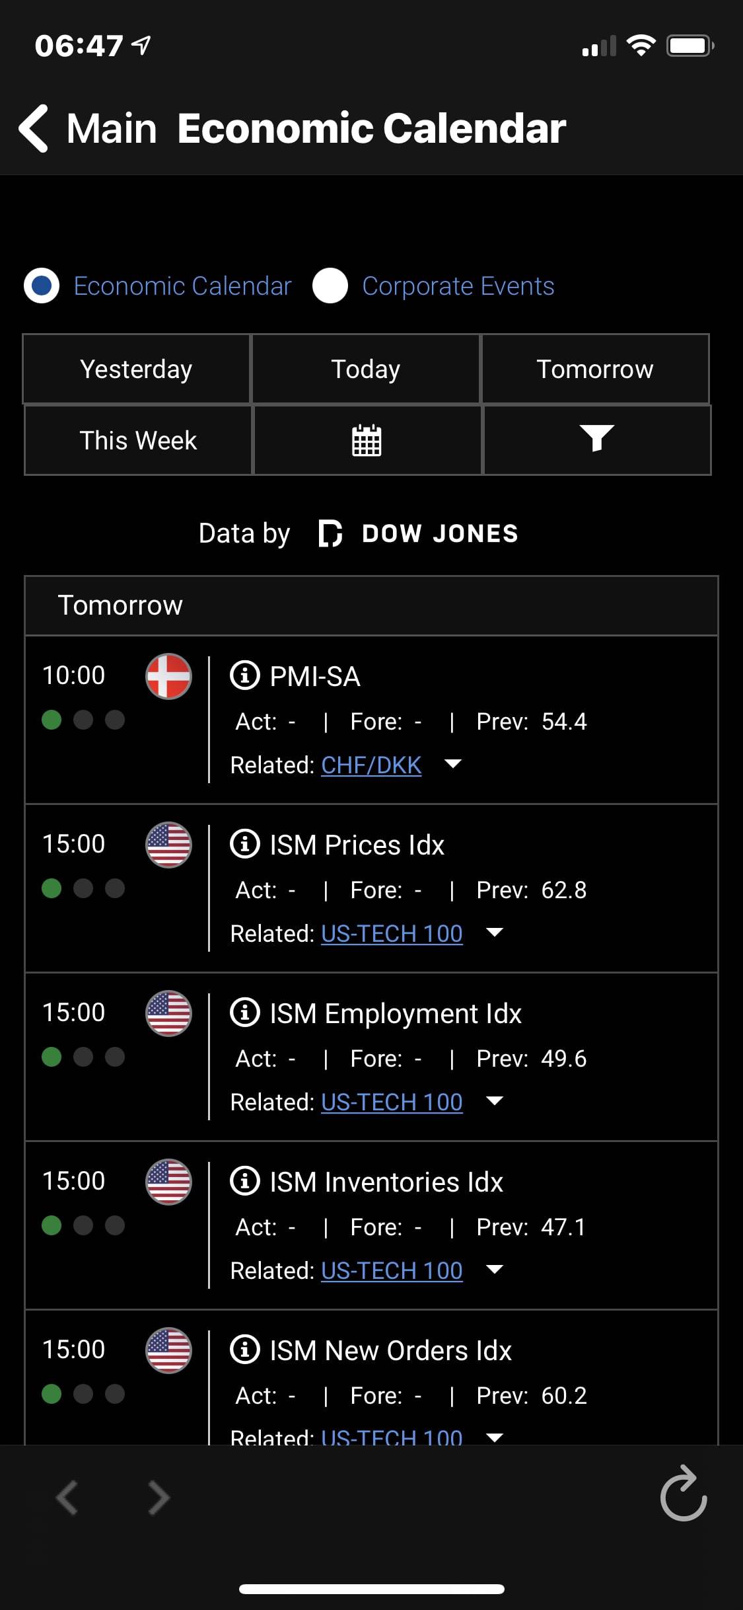Tap info icon for ISM Employment Idx

pos(244,1013)
